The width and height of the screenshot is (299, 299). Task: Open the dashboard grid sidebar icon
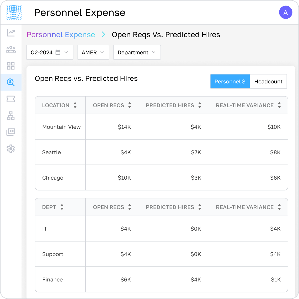11,66
